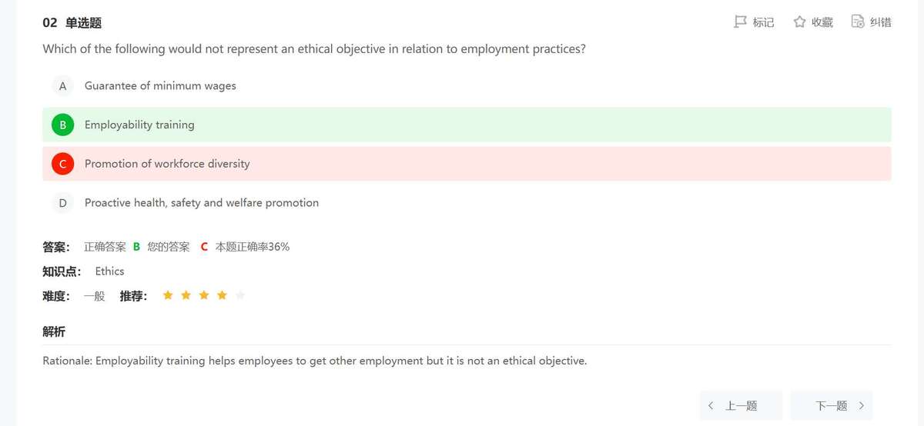This screenshot has width=924, height=426.
Task: Click the flag icon for 标记
Action: point(741,22)
